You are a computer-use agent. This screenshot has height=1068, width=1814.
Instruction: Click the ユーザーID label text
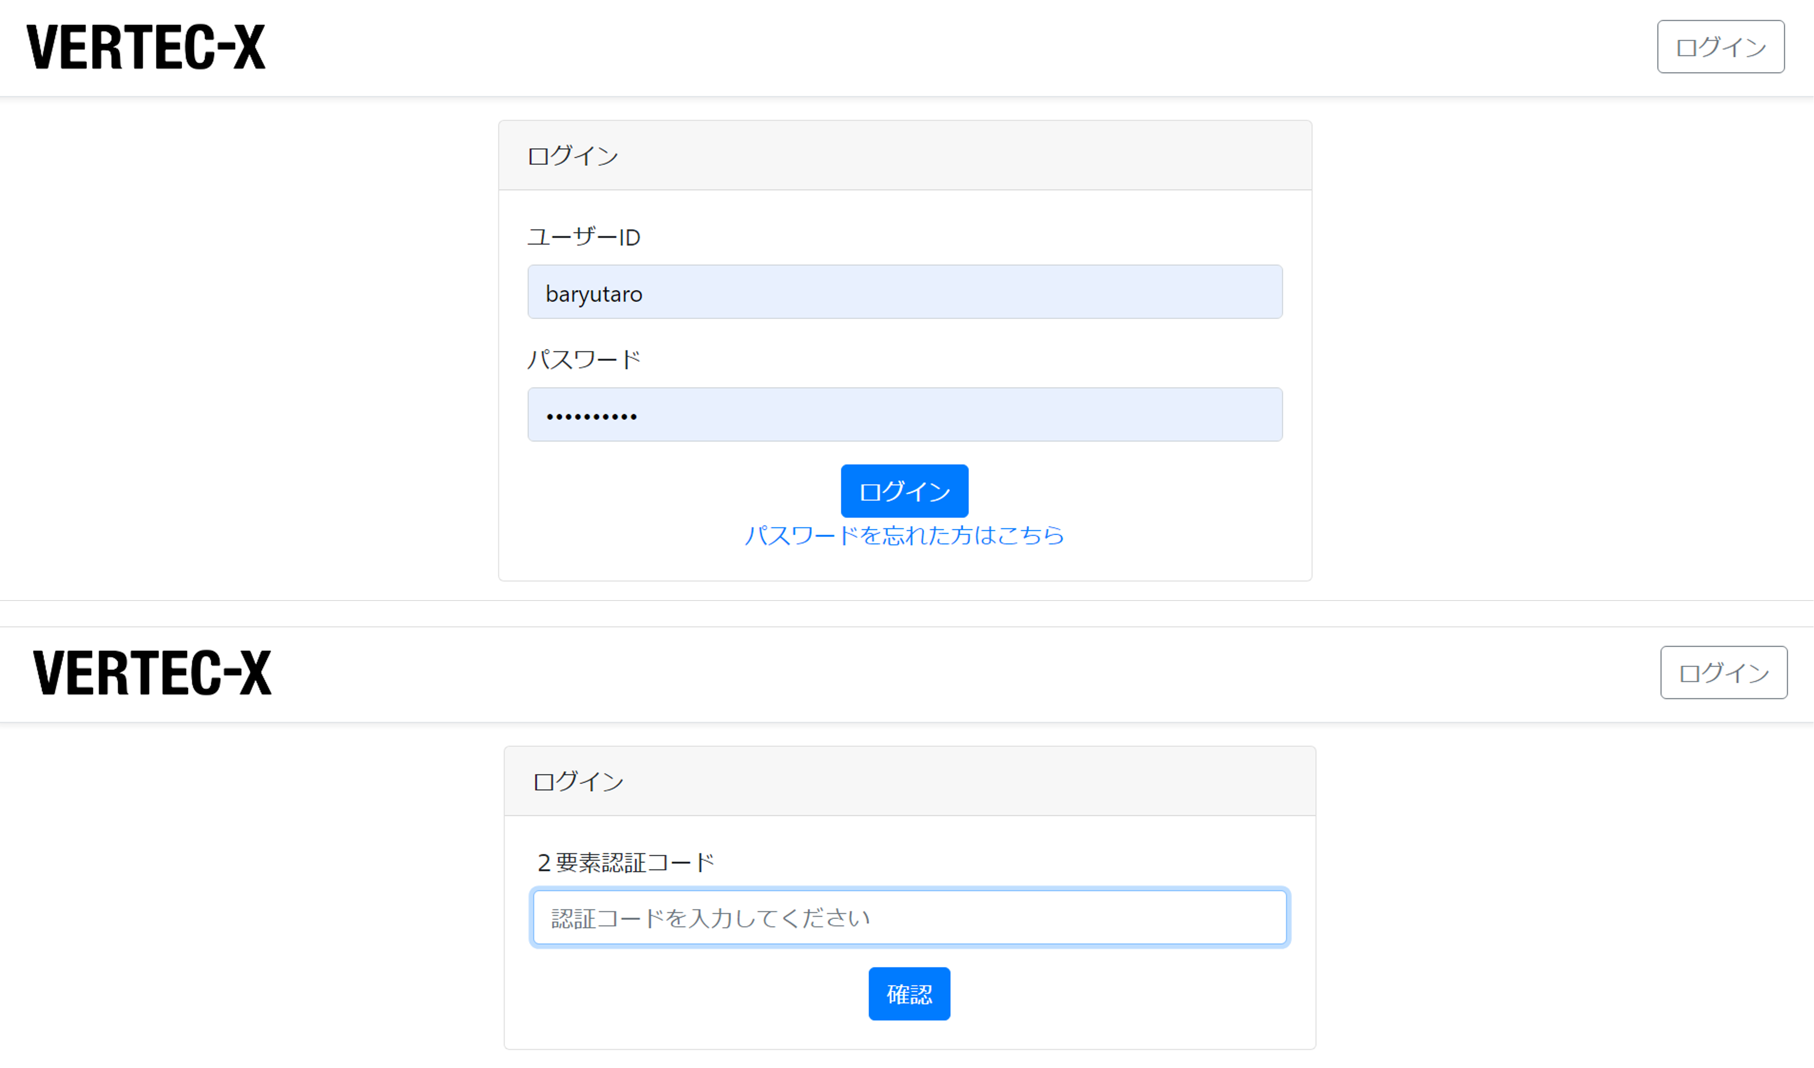pyautogui.click(x=583, y=237)
